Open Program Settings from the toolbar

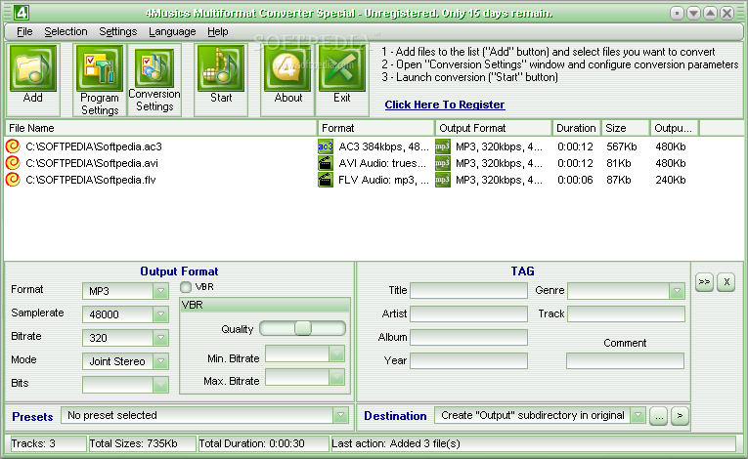click(99, 68)
